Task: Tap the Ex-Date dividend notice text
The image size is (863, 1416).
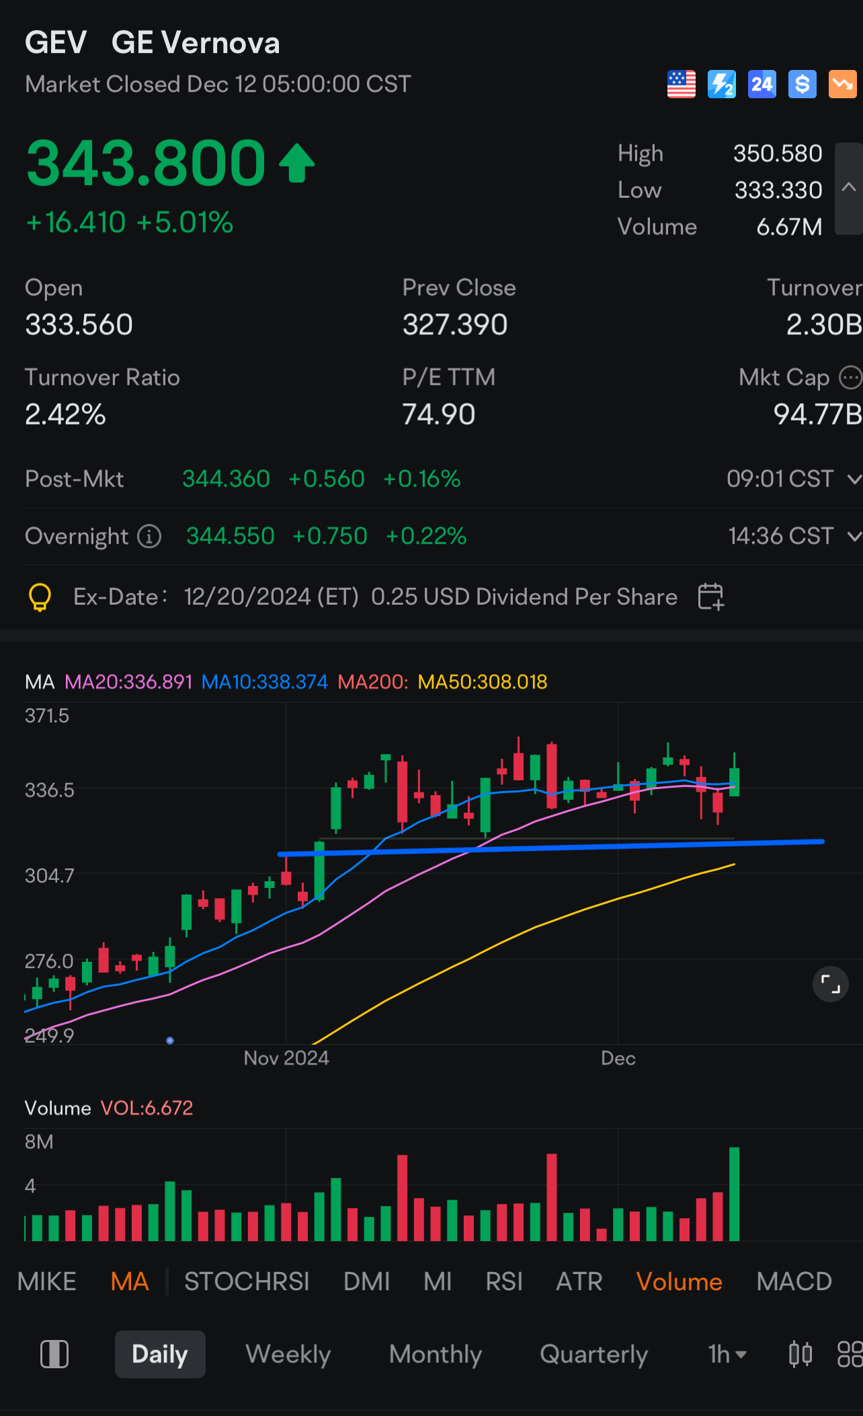Action: coord(375,597)
